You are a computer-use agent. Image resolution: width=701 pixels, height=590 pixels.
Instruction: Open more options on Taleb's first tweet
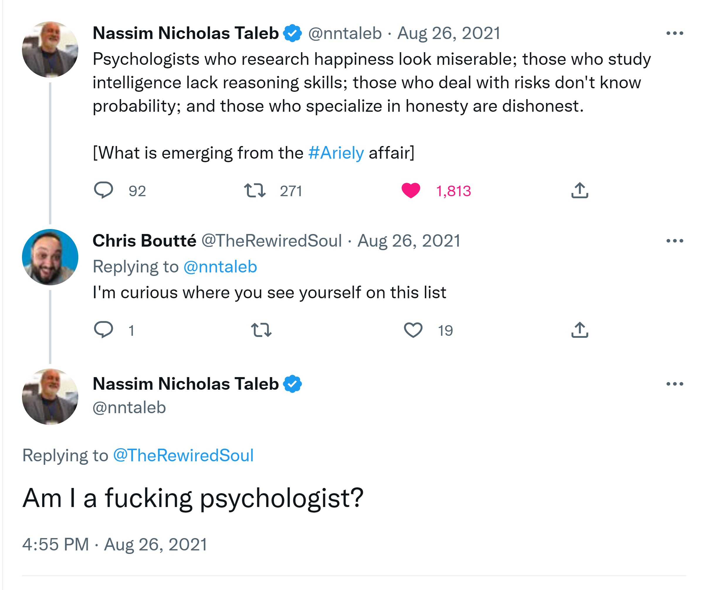(x=674, y=33)
